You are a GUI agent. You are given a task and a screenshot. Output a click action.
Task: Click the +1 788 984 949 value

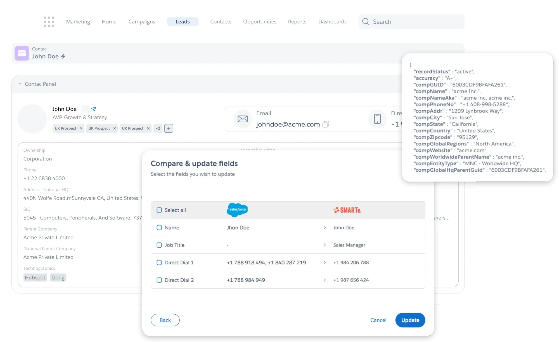coord(246,280)
